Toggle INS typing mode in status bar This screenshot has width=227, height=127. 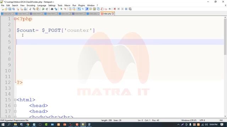click(x=221, y=120)
